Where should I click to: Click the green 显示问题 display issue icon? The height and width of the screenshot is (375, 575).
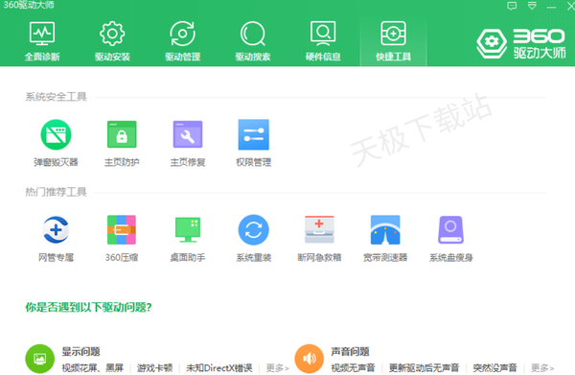[39, 359]
